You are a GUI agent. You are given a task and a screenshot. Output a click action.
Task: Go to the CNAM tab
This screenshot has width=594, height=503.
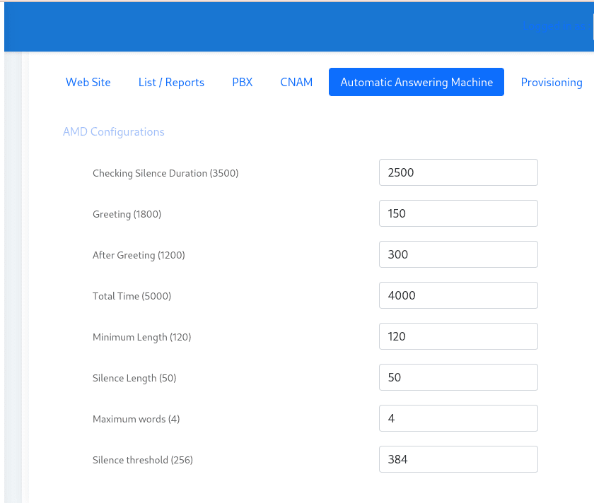296,82
